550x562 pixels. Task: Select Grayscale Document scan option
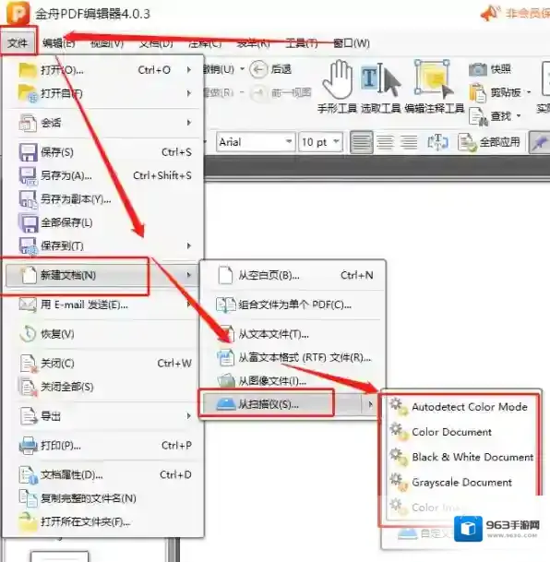460,482
